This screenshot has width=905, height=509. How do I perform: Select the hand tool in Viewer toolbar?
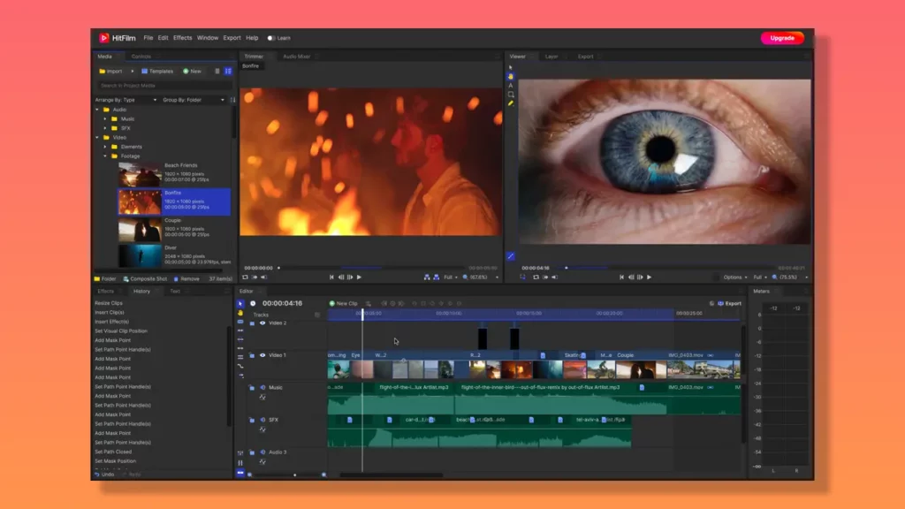pos(510,76)
